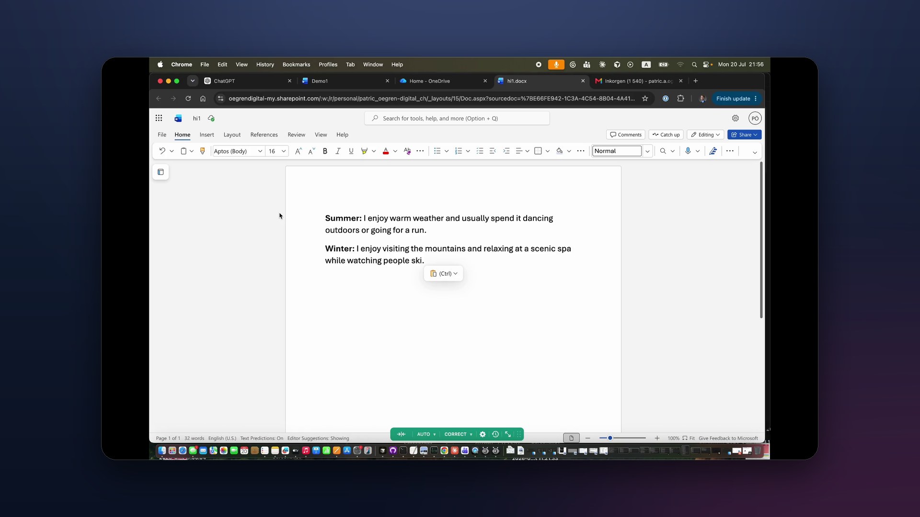Open the Comments pane button
Image resolution: width=920 pixels, height=517 pixels.
pyautogui.click(x=626, y=135)
